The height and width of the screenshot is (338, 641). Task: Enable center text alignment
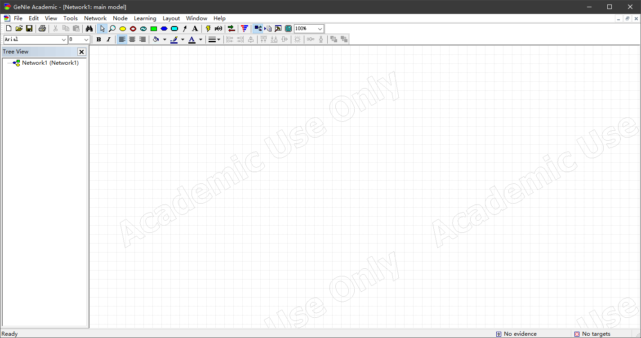pyautogui.click(x=132, y=40)
